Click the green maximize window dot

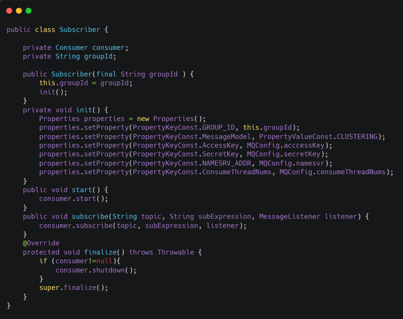pyautogui.click(x=29, y=11)
